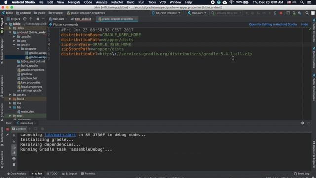Click the locate-in-project target icon

point(25,19)
